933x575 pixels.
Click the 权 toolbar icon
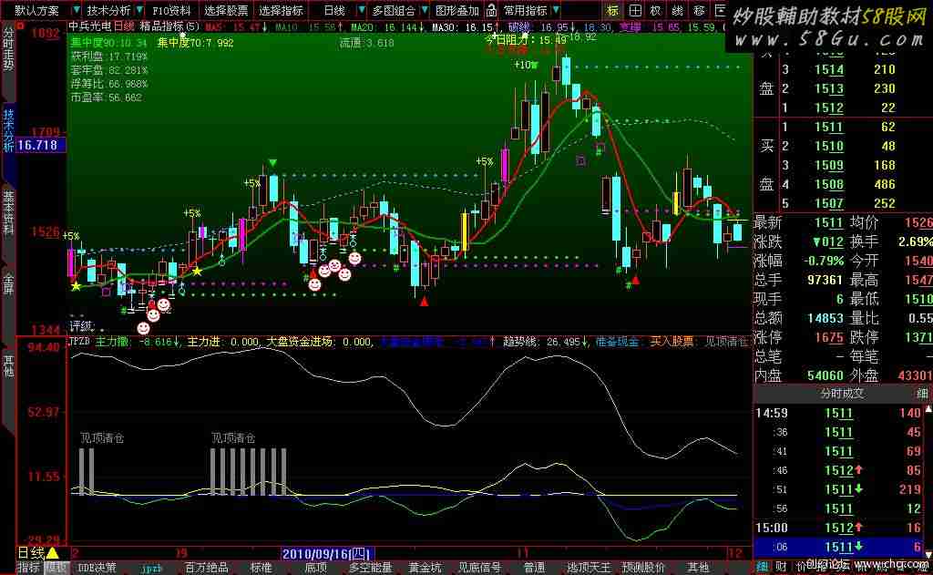[656, 10]
